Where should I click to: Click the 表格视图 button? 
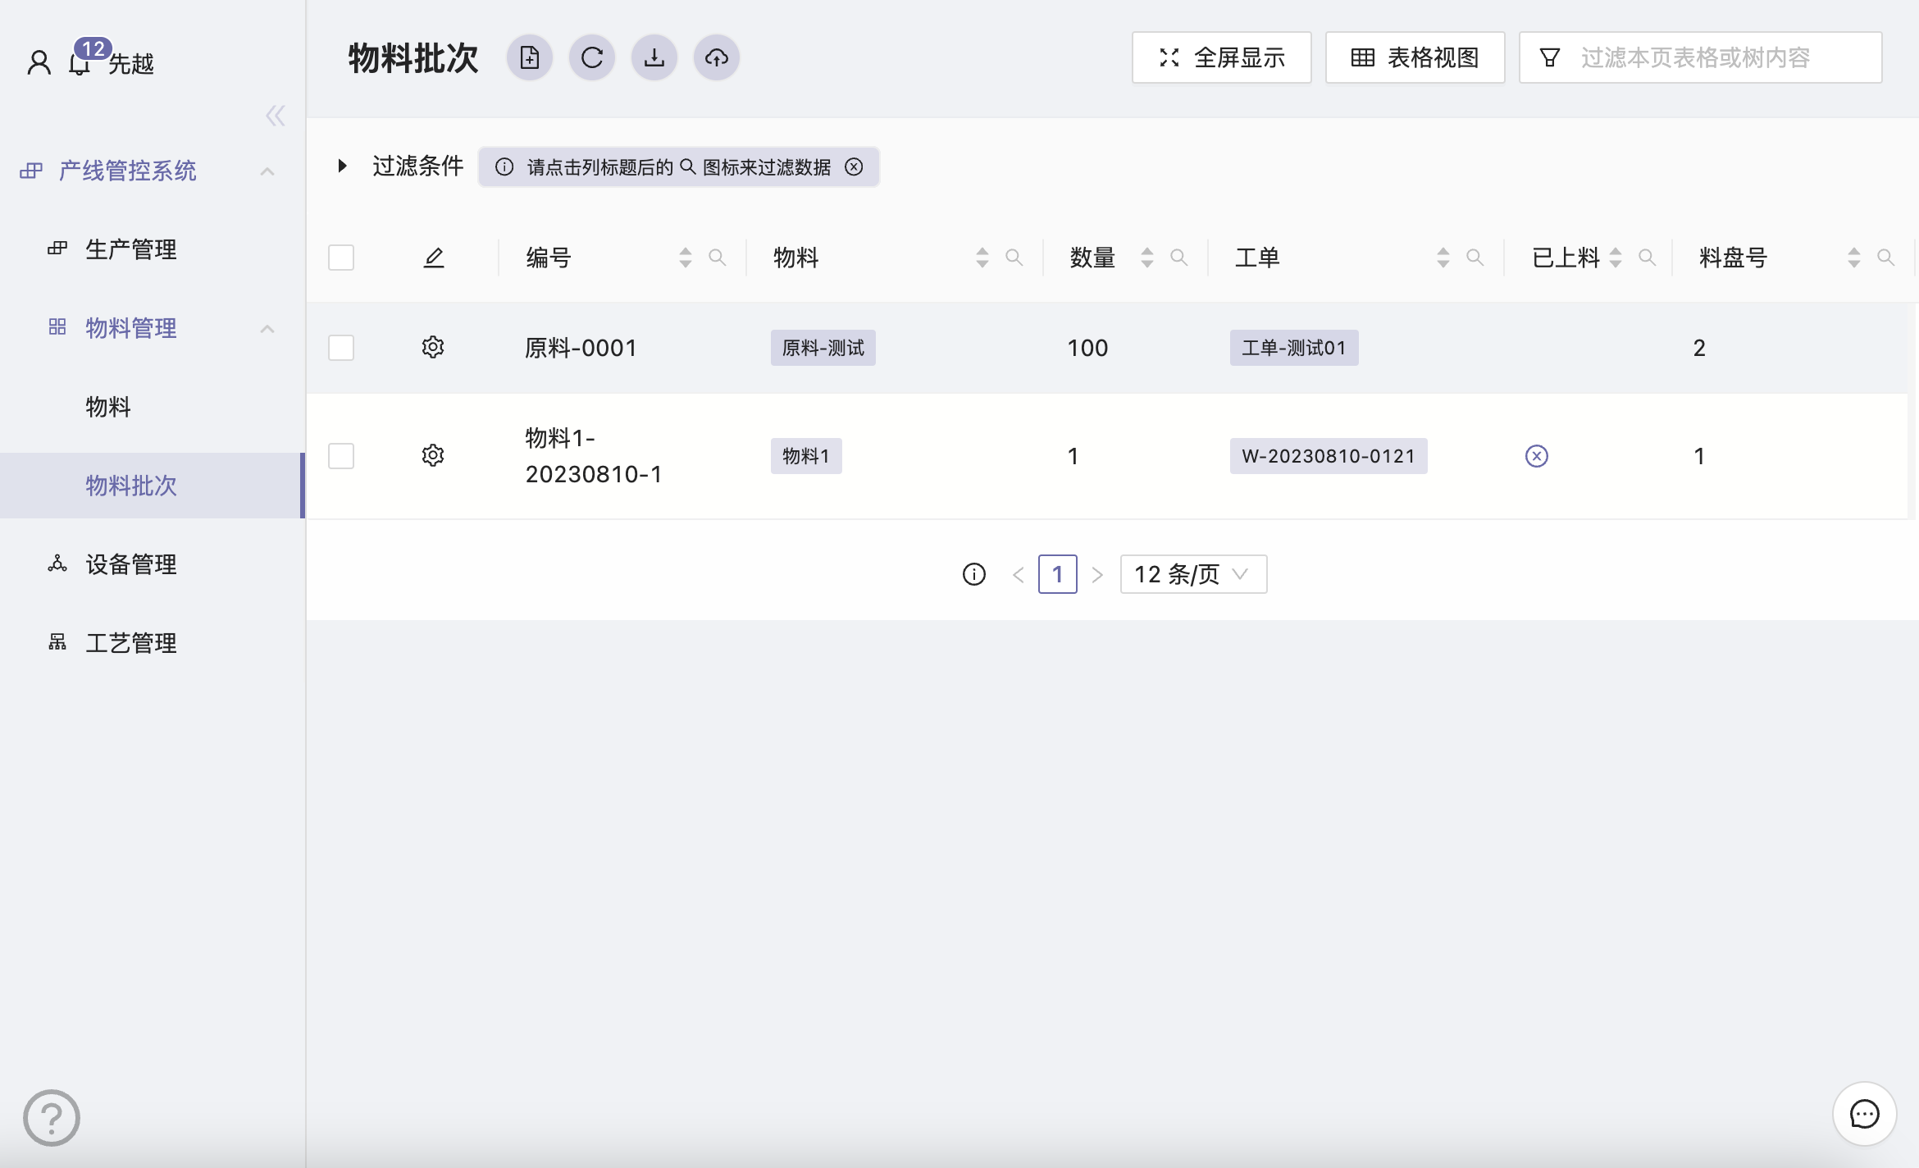click(x=1415, y=57)
